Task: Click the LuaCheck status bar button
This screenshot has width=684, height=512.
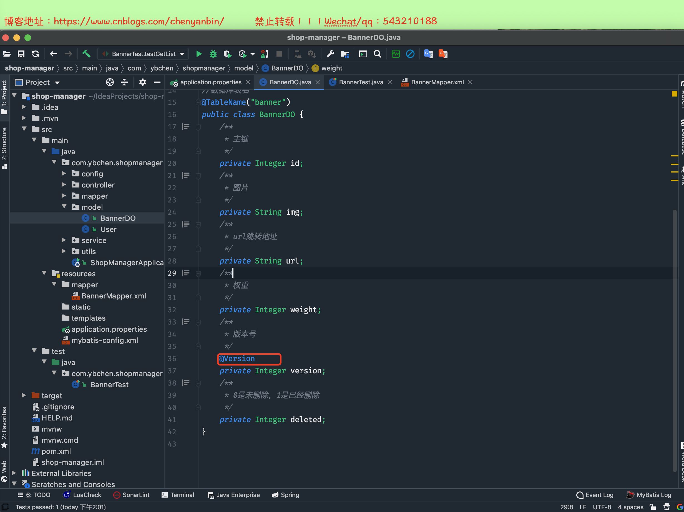Action: click(83, 495)
